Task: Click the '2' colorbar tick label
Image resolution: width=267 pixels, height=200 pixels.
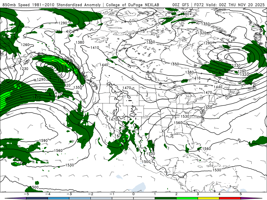Action: (177, 194)
